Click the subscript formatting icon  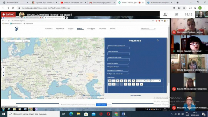click(134, 81)
